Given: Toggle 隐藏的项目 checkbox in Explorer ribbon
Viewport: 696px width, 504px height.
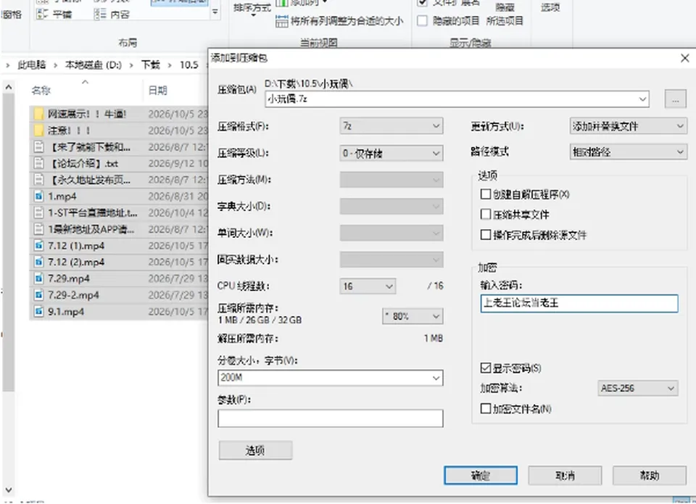Looking at the screenshot, I should click(423, 20).
